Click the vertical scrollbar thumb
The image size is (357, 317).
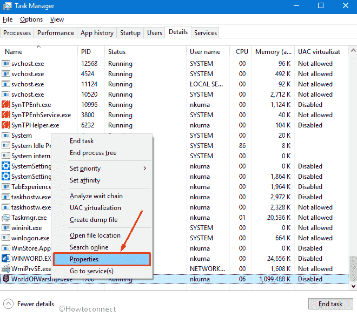[353, 269]
